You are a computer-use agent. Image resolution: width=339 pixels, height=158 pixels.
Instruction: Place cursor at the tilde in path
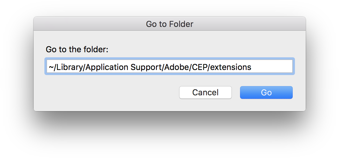(50, 67)
